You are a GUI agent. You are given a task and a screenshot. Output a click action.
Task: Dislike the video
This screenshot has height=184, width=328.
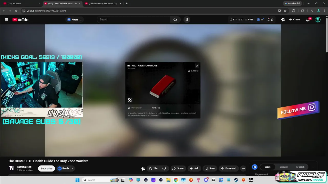[164, 168]
